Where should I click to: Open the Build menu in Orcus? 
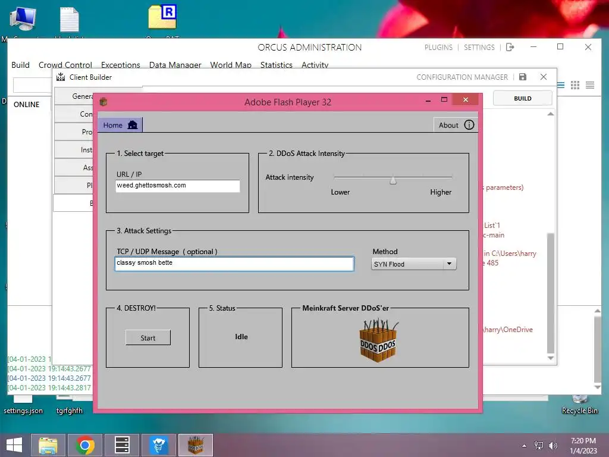[x=21, y=64]
